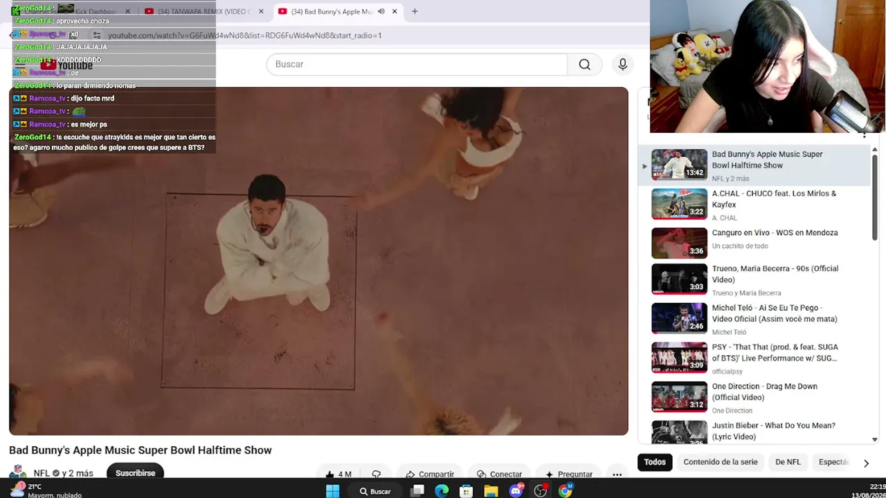Close the TANWAPA REMIX tab
The image size is (886, 498).
pyautogui.click(x=261, y=11)
